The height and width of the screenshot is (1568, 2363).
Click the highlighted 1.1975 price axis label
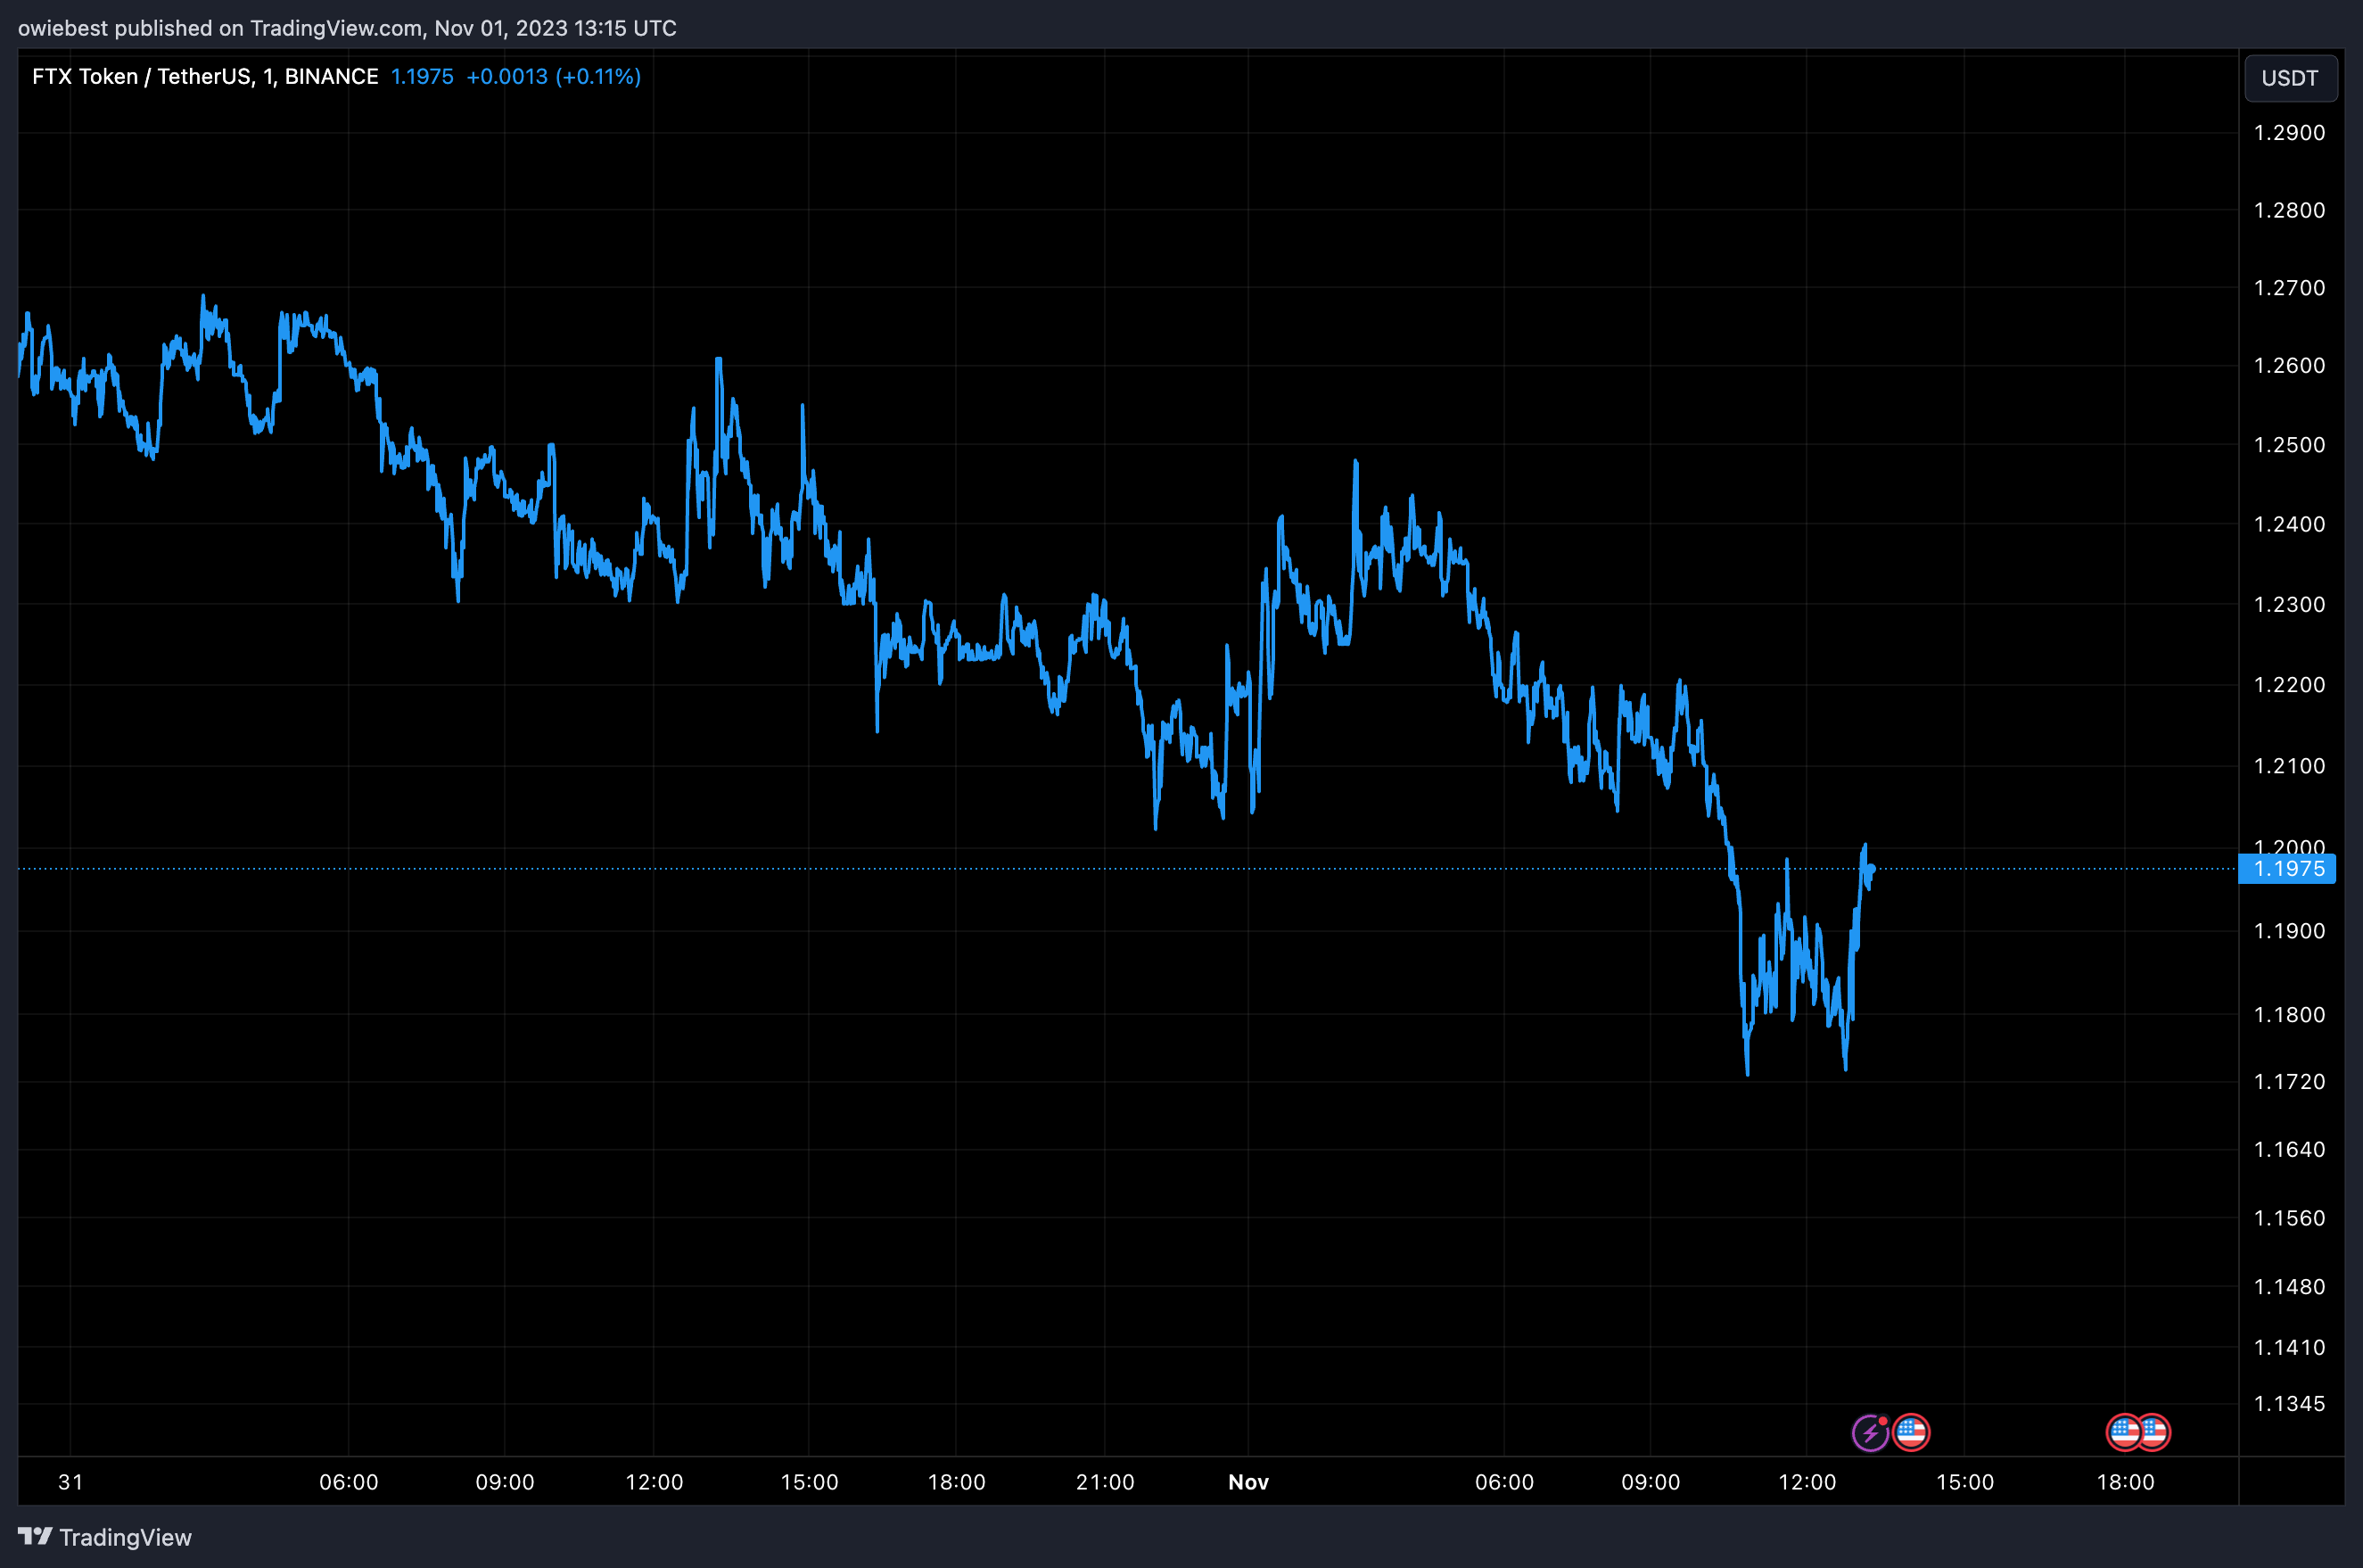click(2288, 869)
